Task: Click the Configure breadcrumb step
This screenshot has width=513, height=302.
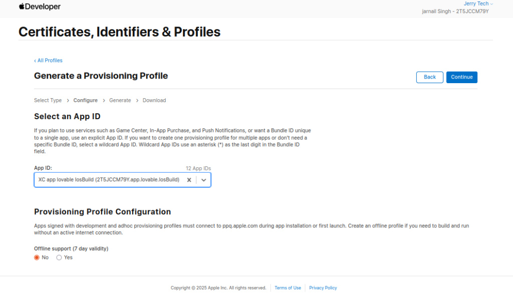Action: [x=85, y=101]
